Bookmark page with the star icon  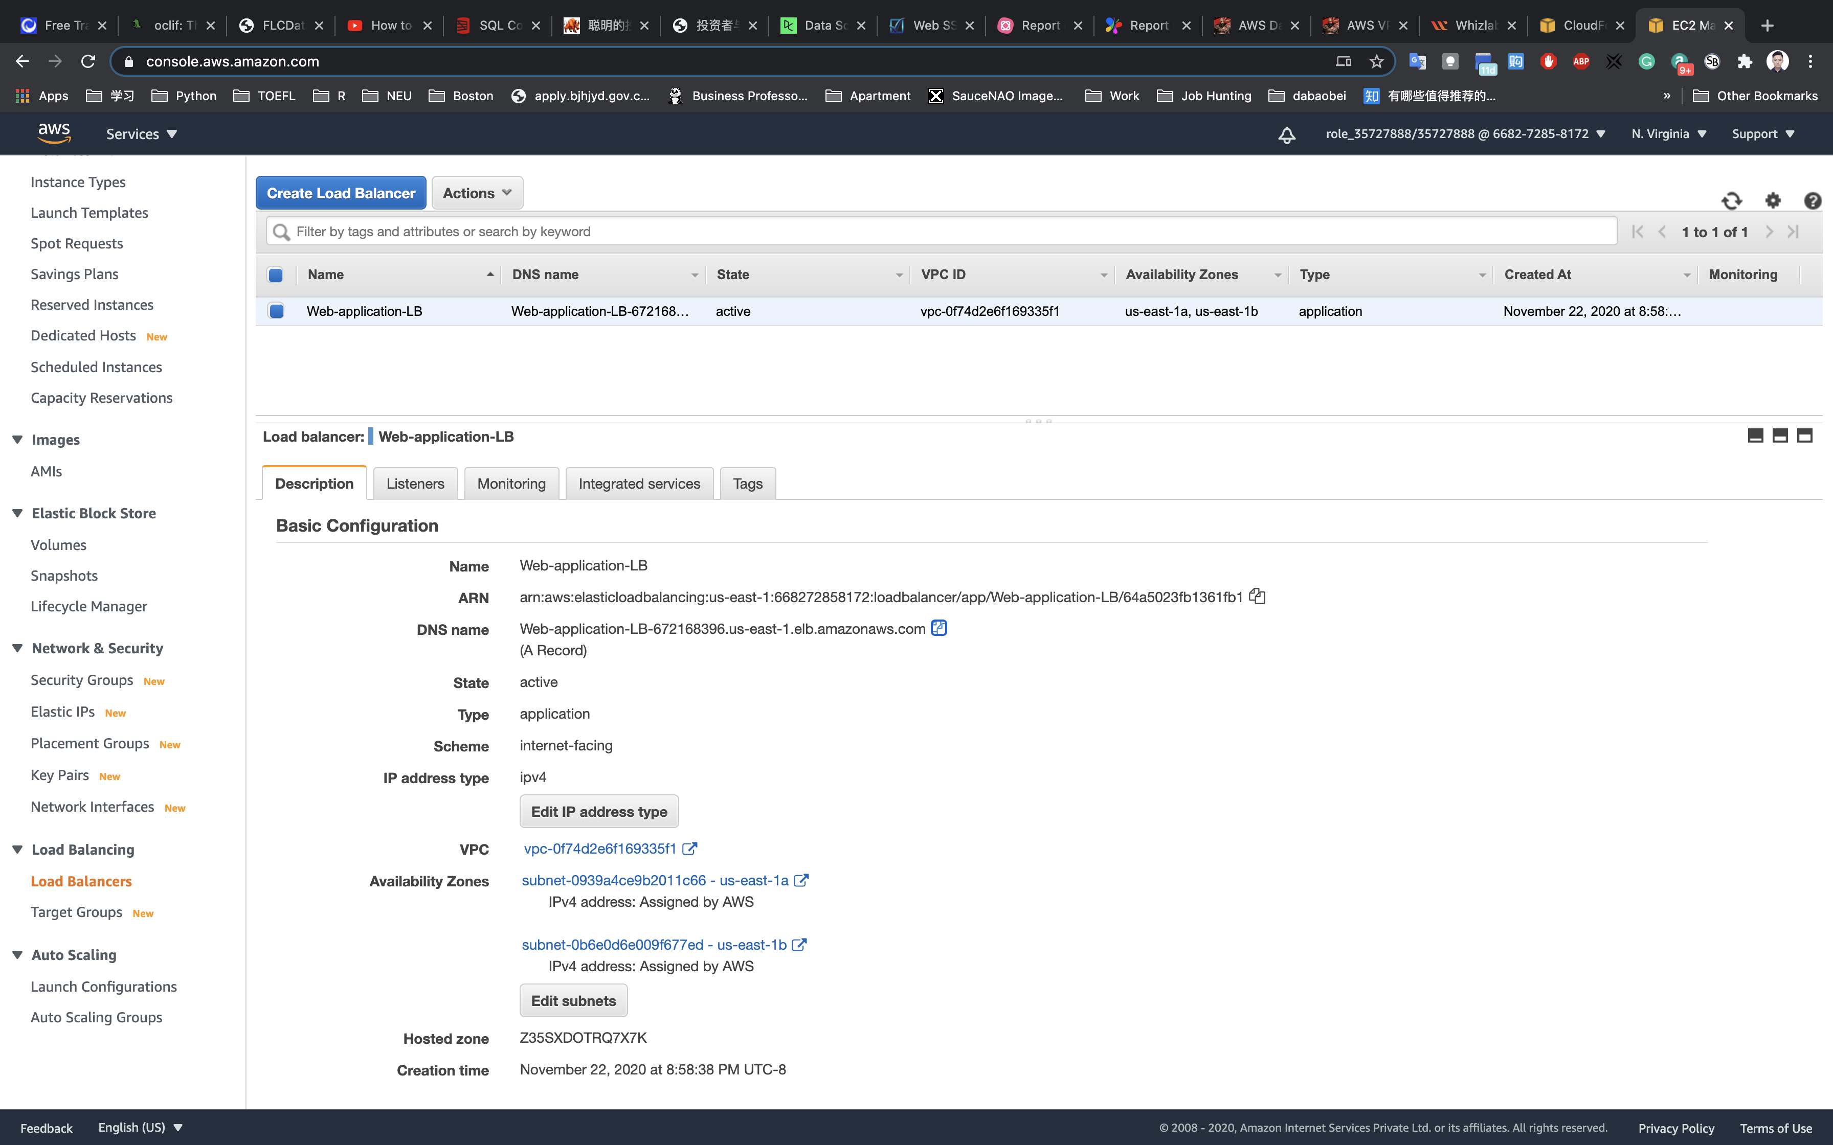coord(1376,61)
